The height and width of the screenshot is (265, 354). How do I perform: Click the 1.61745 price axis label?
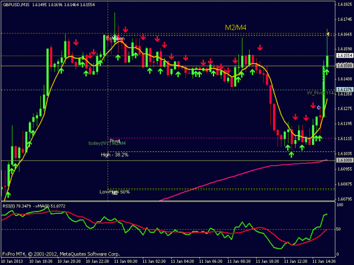pos(345,19)
